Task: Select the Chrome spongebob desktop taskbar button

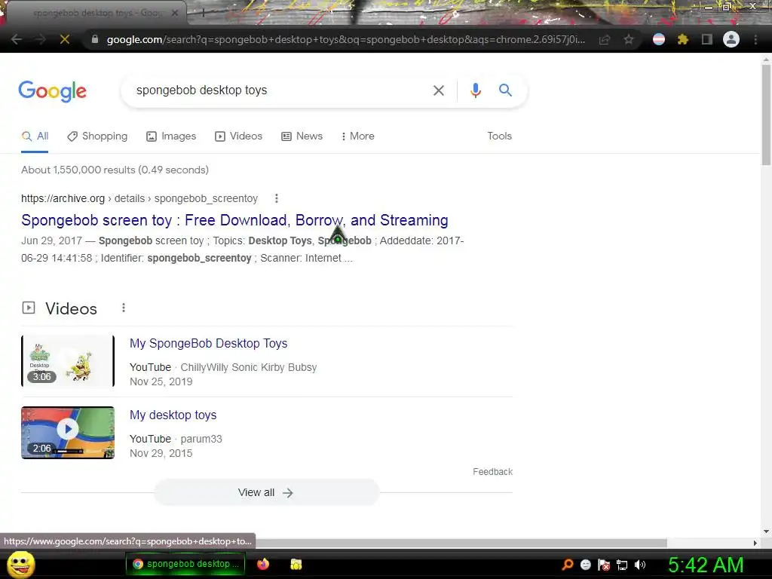Action: coord(186,564)
